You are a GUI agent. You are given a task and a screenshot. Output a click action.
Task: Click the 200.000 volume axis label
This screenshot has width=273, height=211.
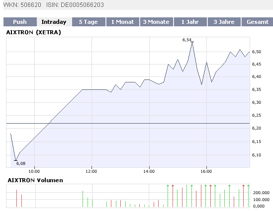pos(261,193)
